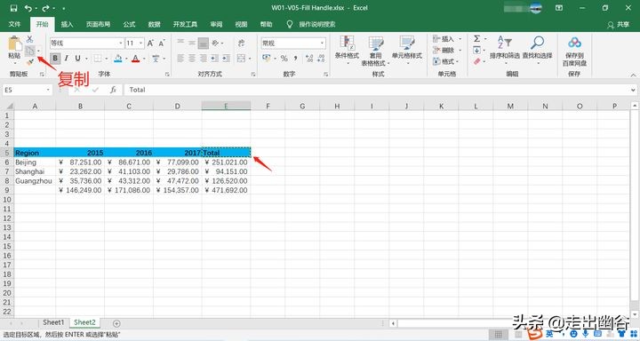The width and height of the screenshot is (640, 341).
Task: Apply the red Font Color
Action: pos(135,59)
